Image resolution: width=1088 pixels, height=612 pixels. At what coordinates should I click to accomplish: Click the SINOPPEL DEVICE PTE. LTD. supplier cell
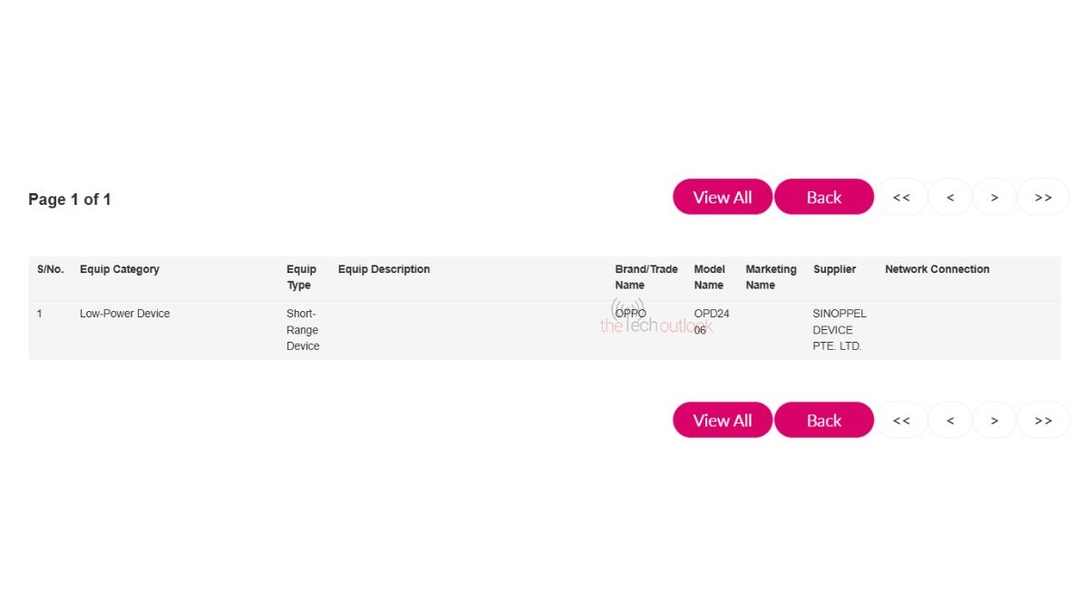coord(839,330)
